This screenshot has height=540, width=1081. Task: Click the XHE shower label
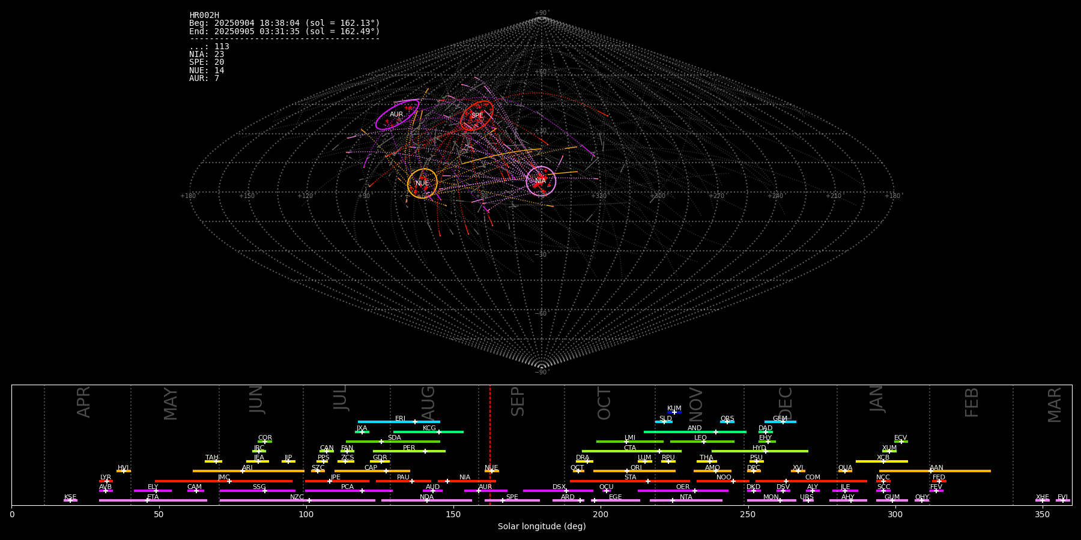click(x=1043, y=497)
